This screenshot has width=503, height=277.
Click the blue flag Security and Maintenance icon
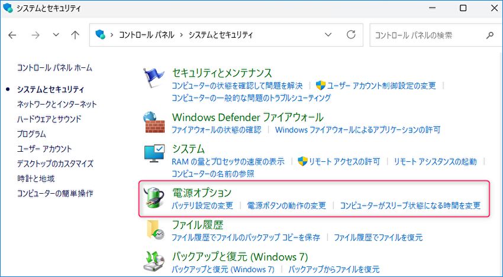[154, 78]
